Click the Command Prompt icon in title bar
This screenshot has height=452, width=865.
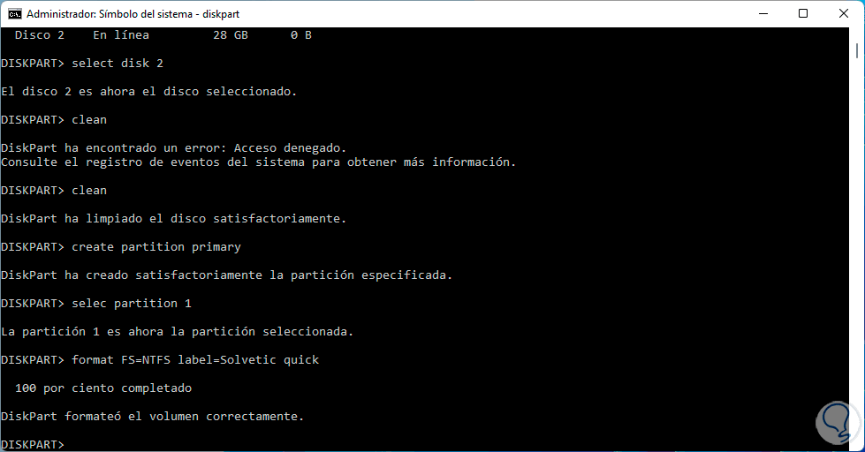click(x=15, y=14)
